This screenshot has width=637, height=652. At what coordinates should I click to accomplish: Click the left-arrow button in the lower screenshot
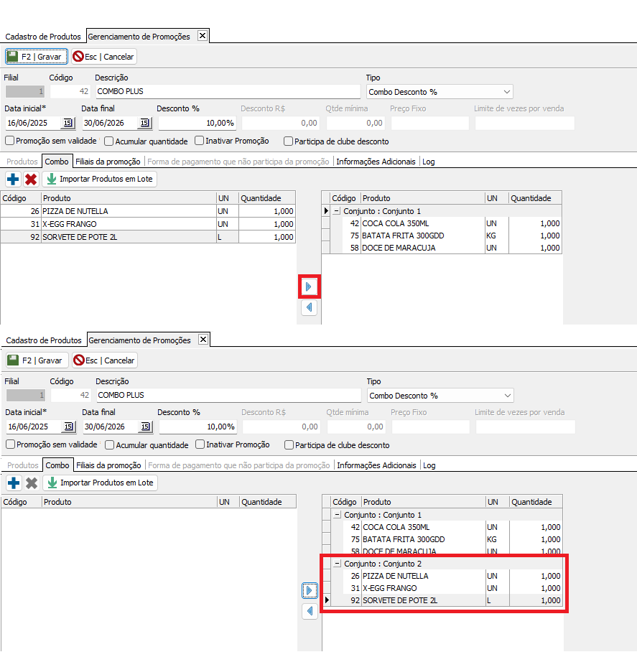[x=310, y=611]
